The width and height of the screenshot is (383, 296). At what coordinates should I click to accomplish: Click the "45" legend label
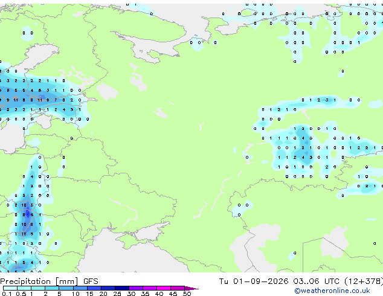[x=173, y=294]
